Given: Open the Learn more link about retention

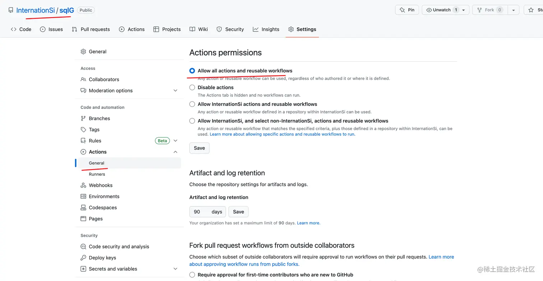Looking at the screenshot, I should click(308, 223).
